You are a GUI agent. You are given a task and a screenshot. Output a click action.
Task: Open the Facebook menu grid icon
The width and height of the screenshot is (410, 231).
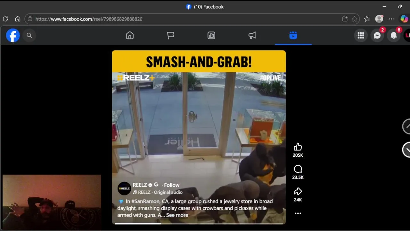pyautogui.click(x=361, y=36)
